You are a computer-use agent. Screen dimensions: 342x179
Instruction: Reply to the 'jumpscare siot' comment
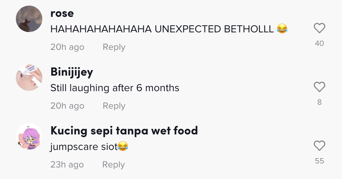point(113,165)
